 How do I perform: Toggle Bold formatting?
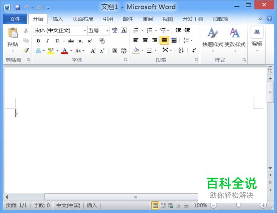coord(38,41)
